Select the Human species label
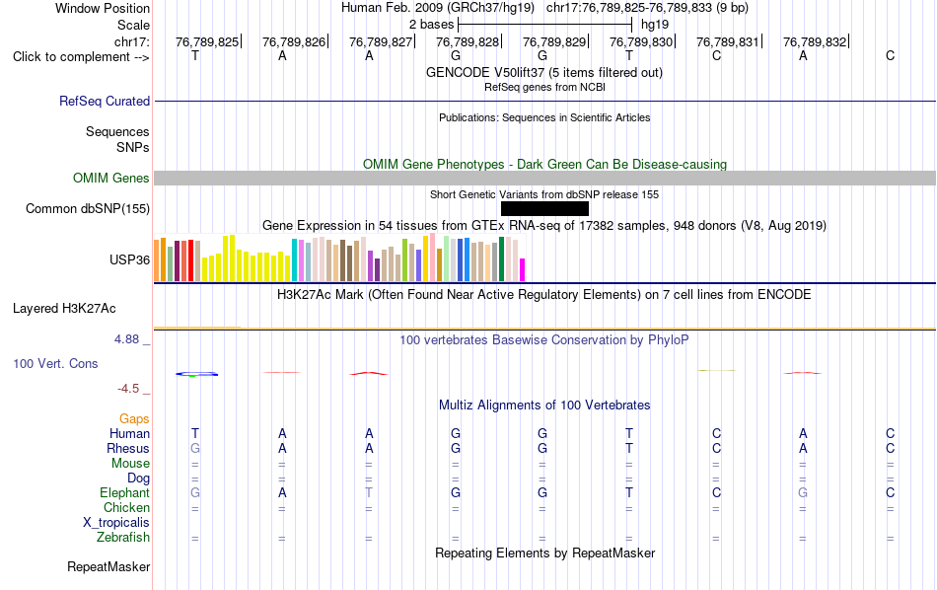The width and height of the screenshot is (937, 590). 129,433
